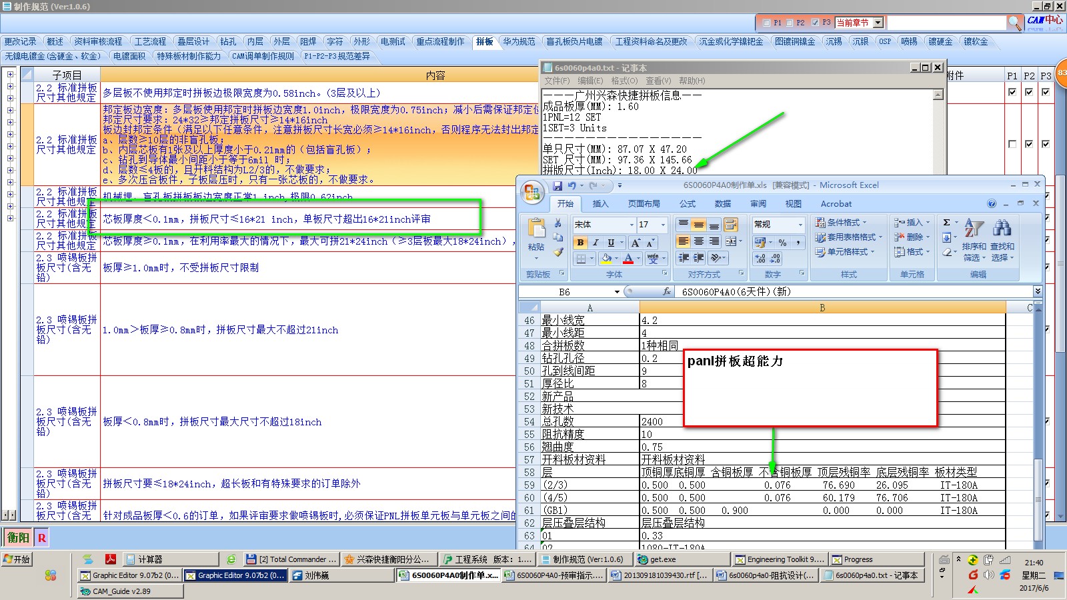This screenshot has height=600, width=1067.
Task: Uncheck P3 checkbox in first table row
Action: (1046, 92)
